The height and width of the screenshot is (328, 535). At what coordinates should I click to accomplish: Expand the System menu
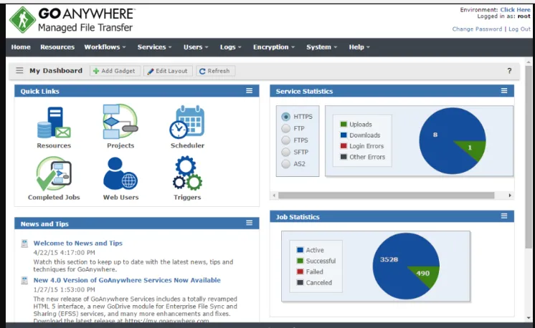point(321,47)
